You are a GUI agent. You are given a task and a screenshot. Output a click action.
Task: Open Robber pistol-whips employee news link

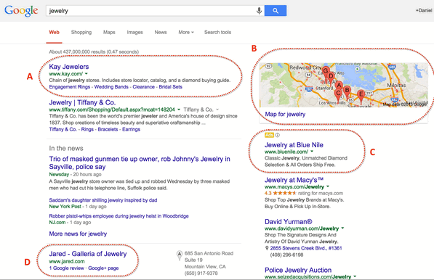pyautogui.click(x=118, y=216)
